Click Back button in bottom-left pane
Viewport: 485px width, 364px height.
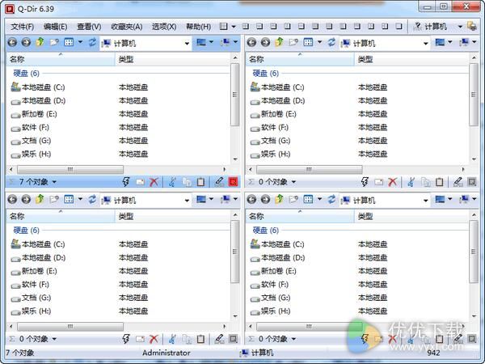coord(12,199)
